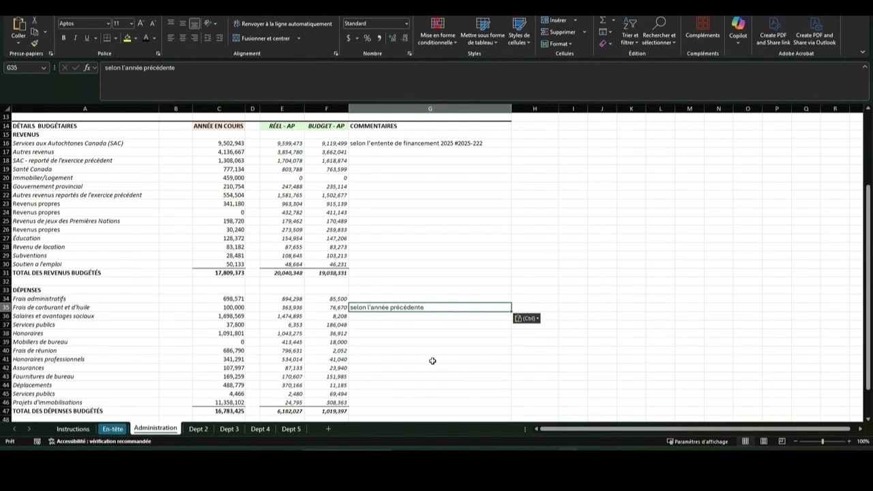Switch to the Dept 4 sheet tab

pyautogui.click(x=261, y=429)
